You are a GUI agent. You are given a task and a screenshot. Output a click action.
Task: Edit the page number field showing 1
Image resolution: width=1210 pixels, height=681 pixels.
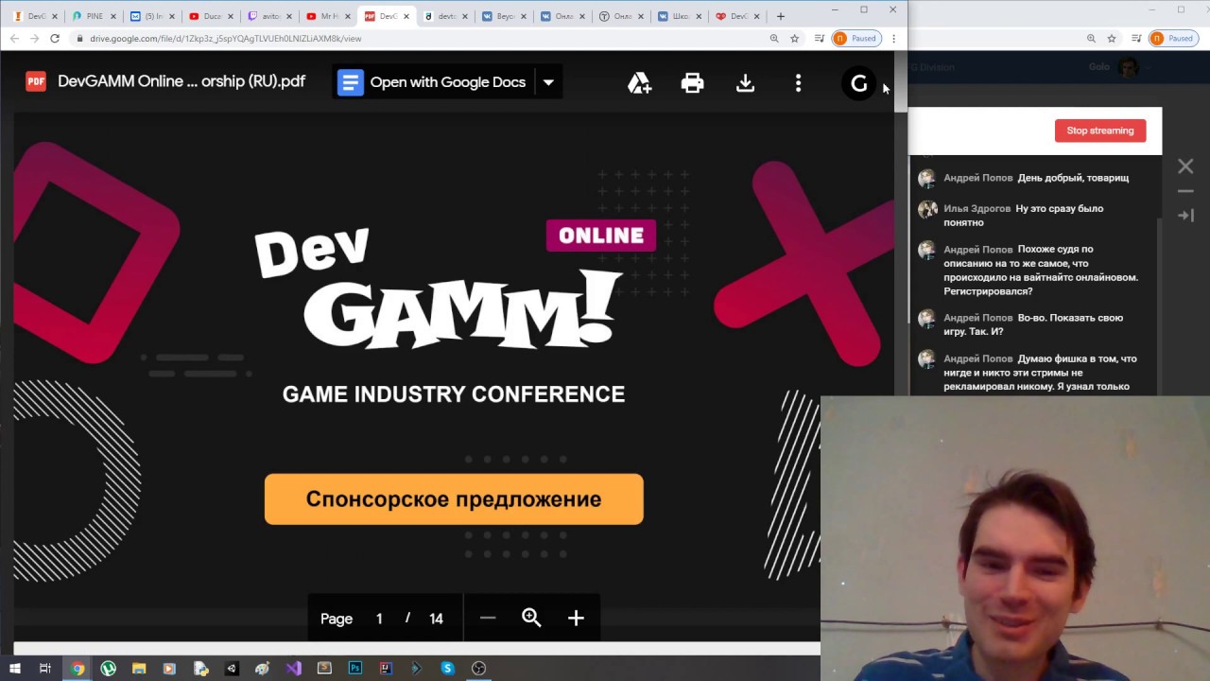[379, 619]
